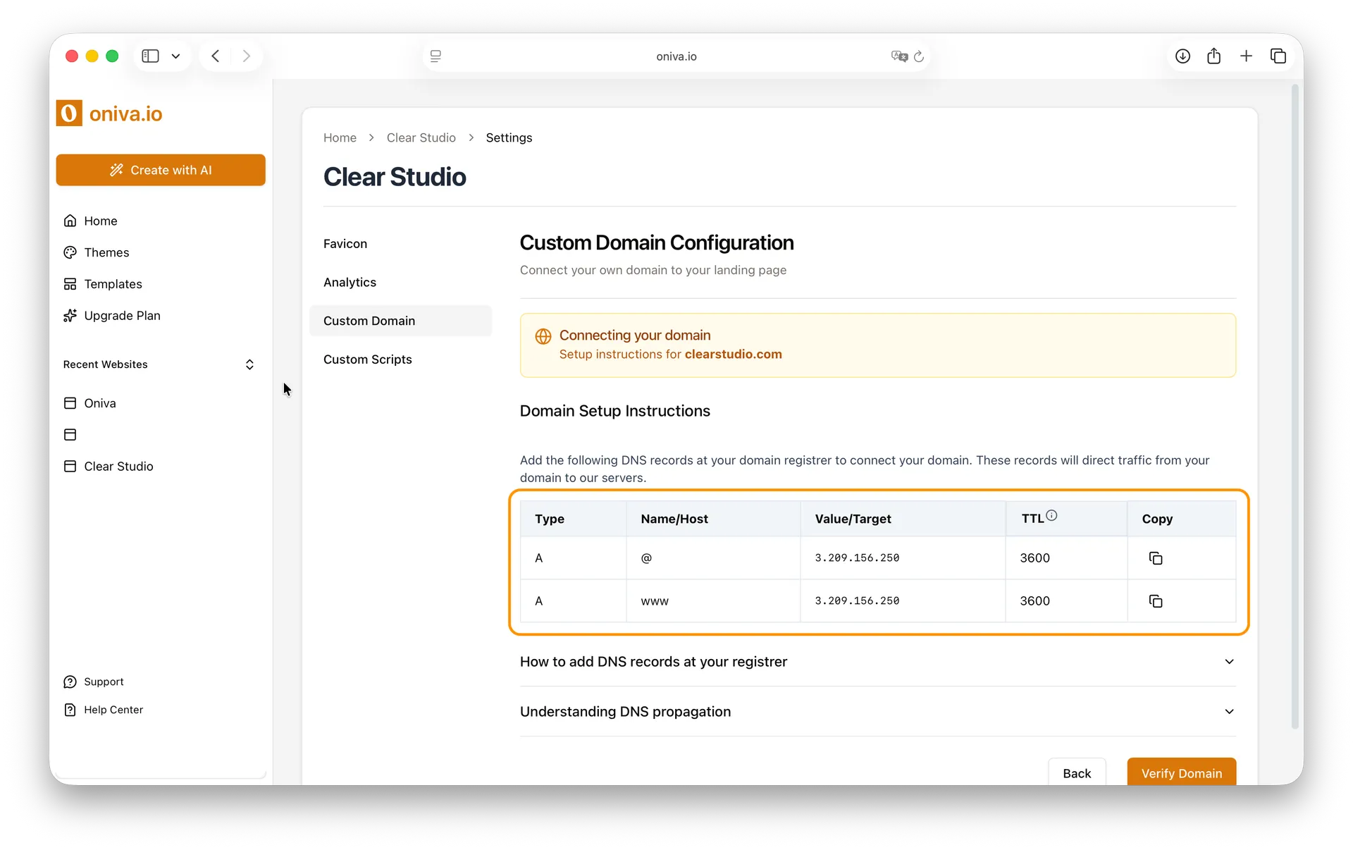Open the Safari share menu
This screenshot has height=850, width=1353.
[x=1214, y=56]
